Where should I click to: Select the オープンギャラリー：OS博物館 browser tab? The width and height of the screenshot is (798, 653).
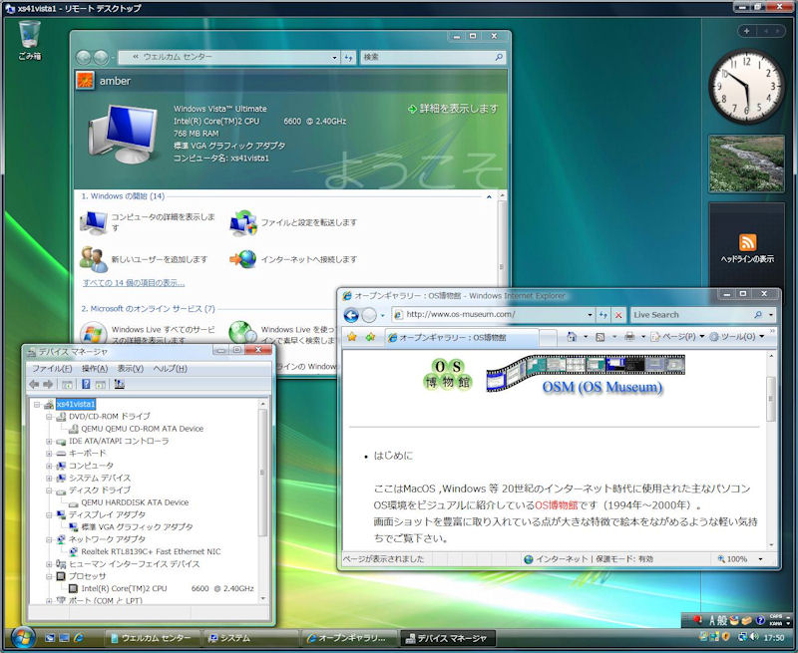(462, 337)
